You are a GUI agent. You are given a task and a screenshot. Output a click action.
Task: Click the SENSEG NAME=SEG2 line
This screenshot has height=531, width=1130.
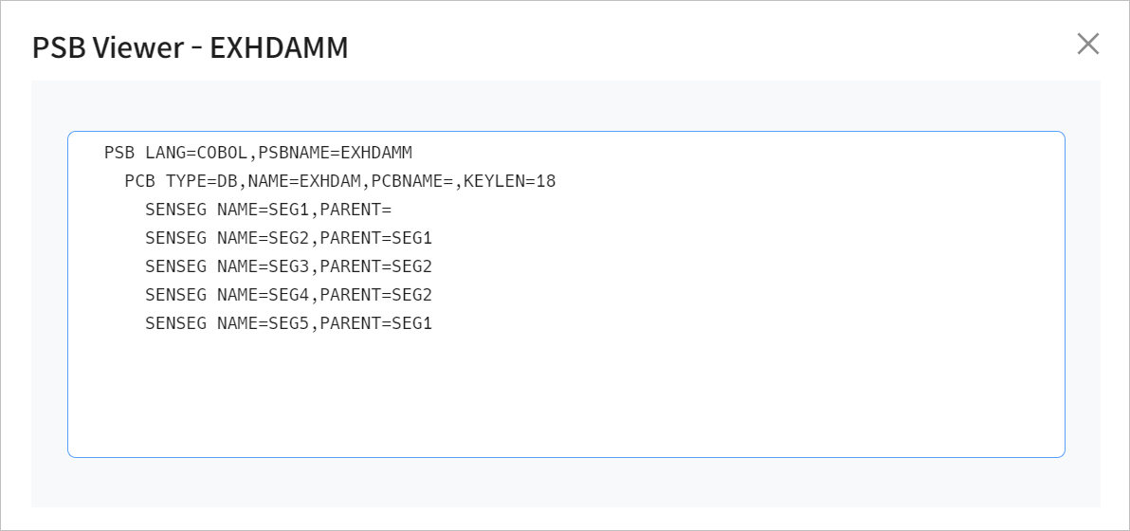coord(288,238)
